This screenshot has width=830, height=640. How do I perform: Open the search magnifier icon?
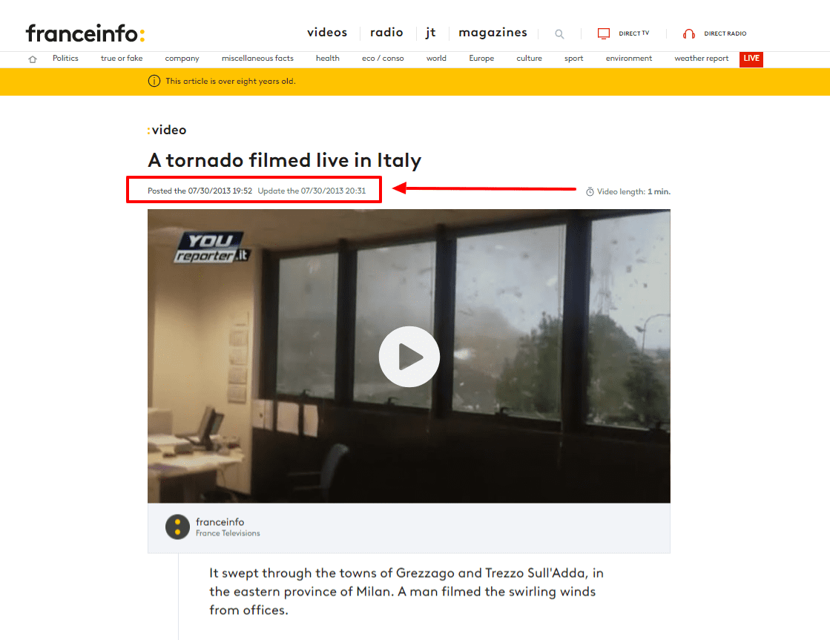[x=559, y=34]
